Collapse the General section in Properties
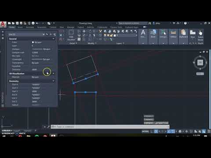 point(54,39)
